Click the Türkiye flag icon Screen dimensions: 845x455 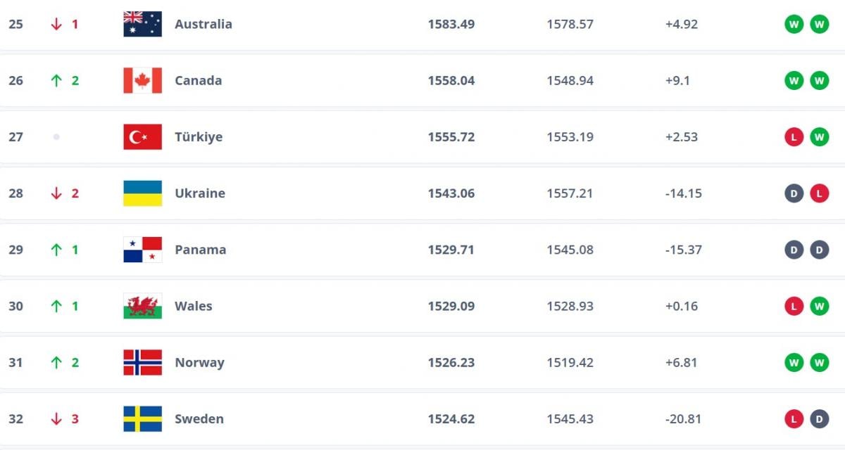pos(142,136)
